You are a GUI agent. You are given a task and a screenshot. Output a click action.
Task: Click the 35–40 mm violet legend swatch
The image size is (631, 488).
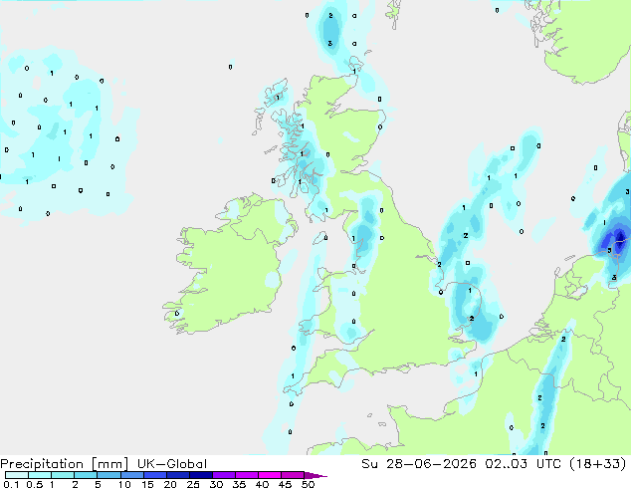(x=247, y=475)
